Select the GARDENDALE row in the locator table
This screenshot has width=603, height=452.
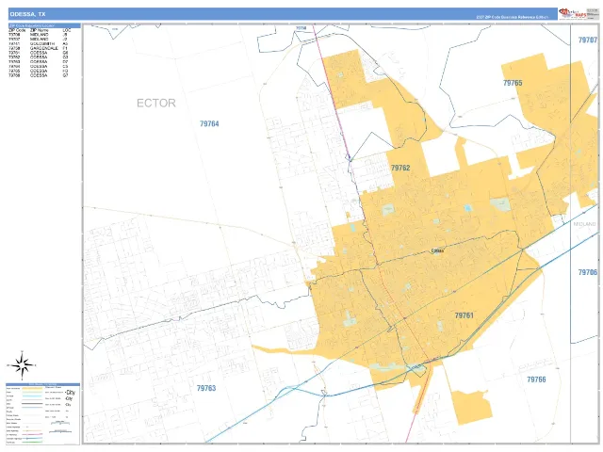coord(38,48)
